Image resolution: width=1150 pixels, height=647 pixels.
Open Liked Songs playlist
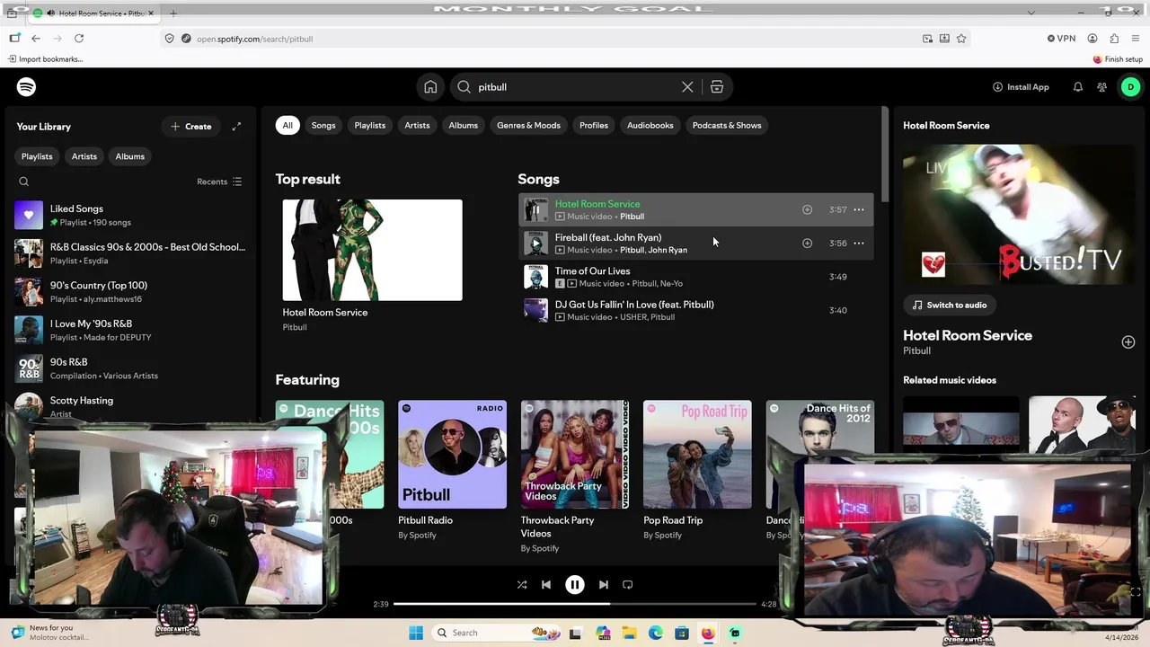(130, 215)
